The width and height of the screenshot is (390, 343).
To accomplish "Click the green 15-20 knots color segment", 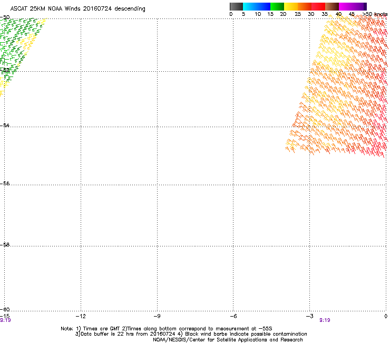I will 277,6.
